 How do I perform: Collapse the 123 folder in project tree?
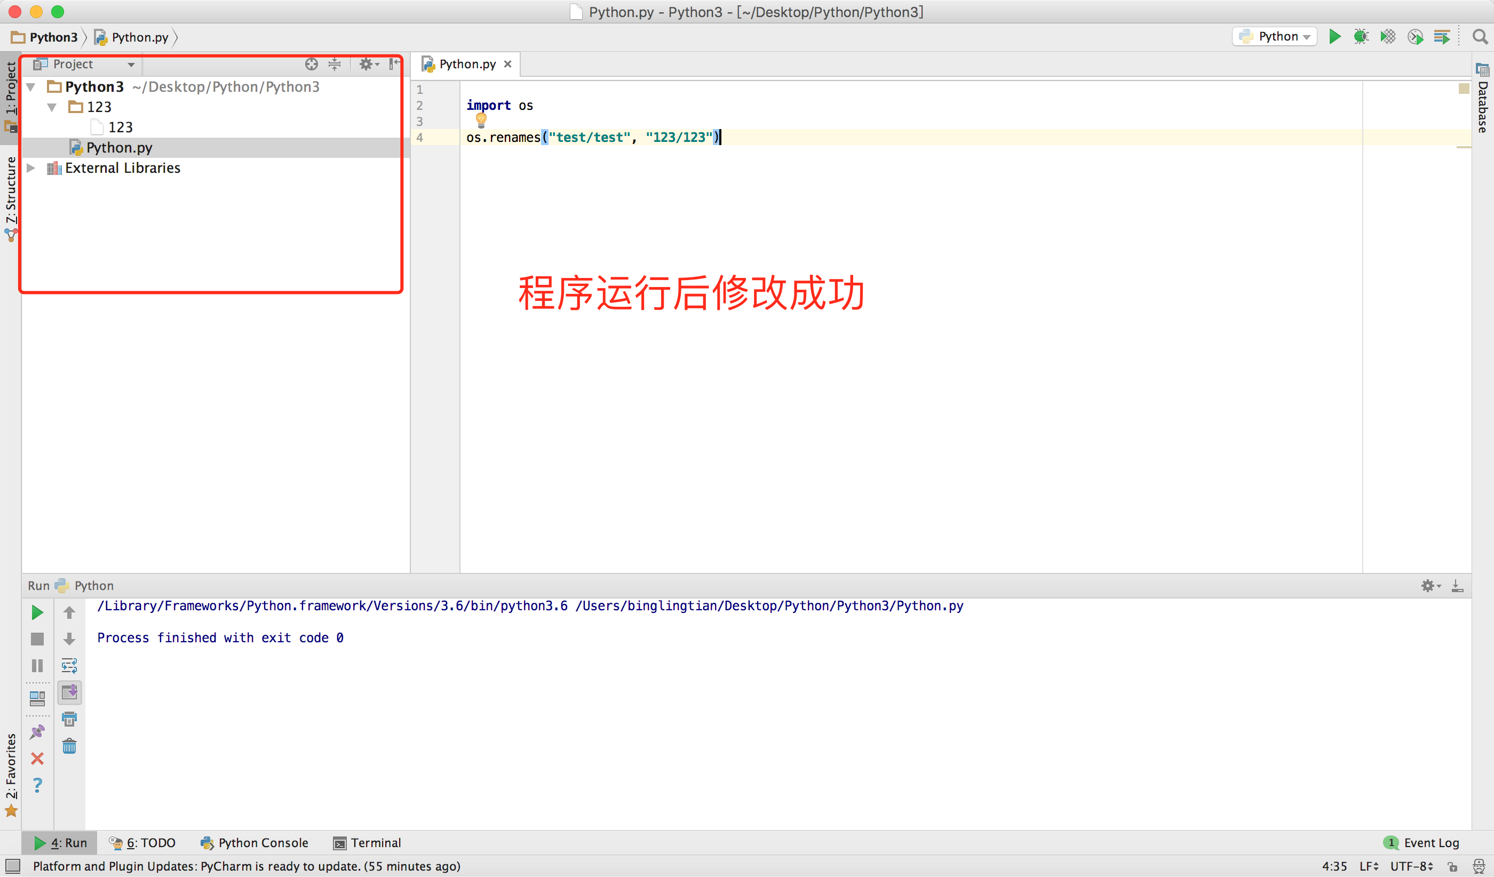point(52,107)
